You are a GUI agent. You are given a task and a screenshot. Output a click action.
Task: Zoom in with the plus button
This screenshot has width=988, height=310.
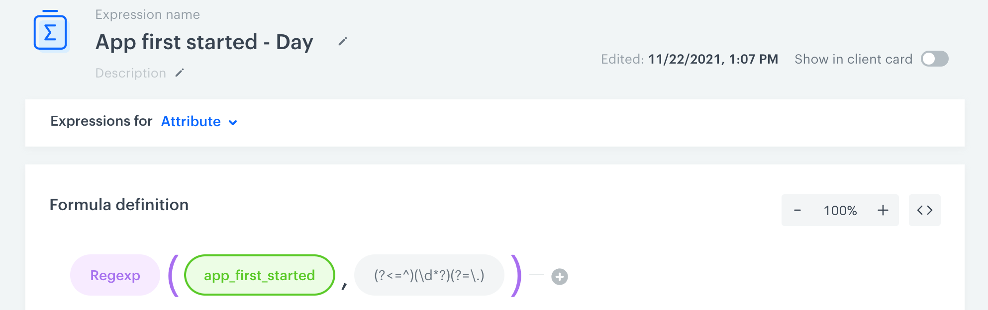[x=883, y=210]
